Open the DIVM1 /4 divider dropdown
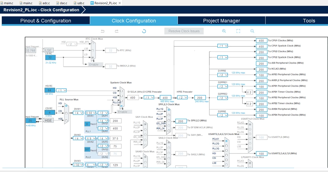 pos(78,113)
